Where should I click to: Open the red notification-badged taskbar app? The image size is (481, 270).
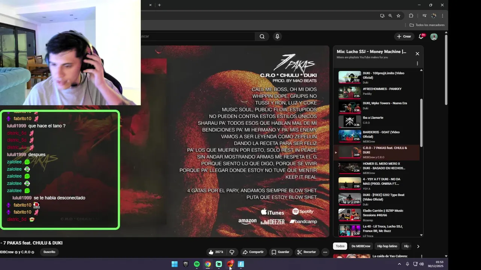tap(230, 264)
